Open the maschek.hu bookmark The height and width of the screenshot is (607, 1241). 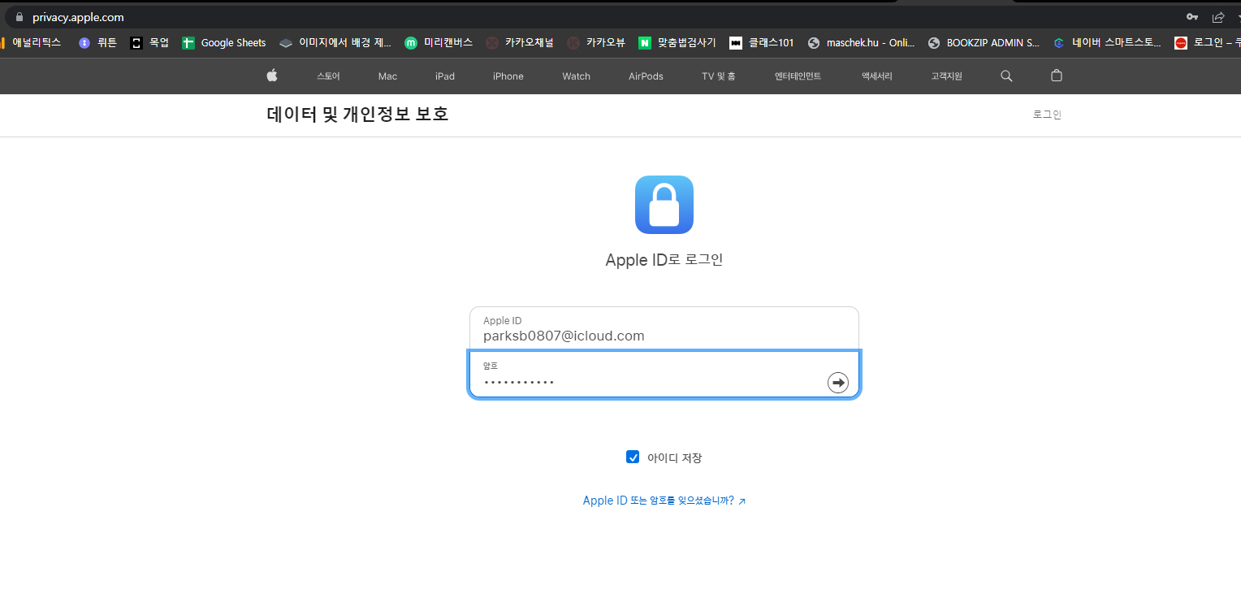862,43
